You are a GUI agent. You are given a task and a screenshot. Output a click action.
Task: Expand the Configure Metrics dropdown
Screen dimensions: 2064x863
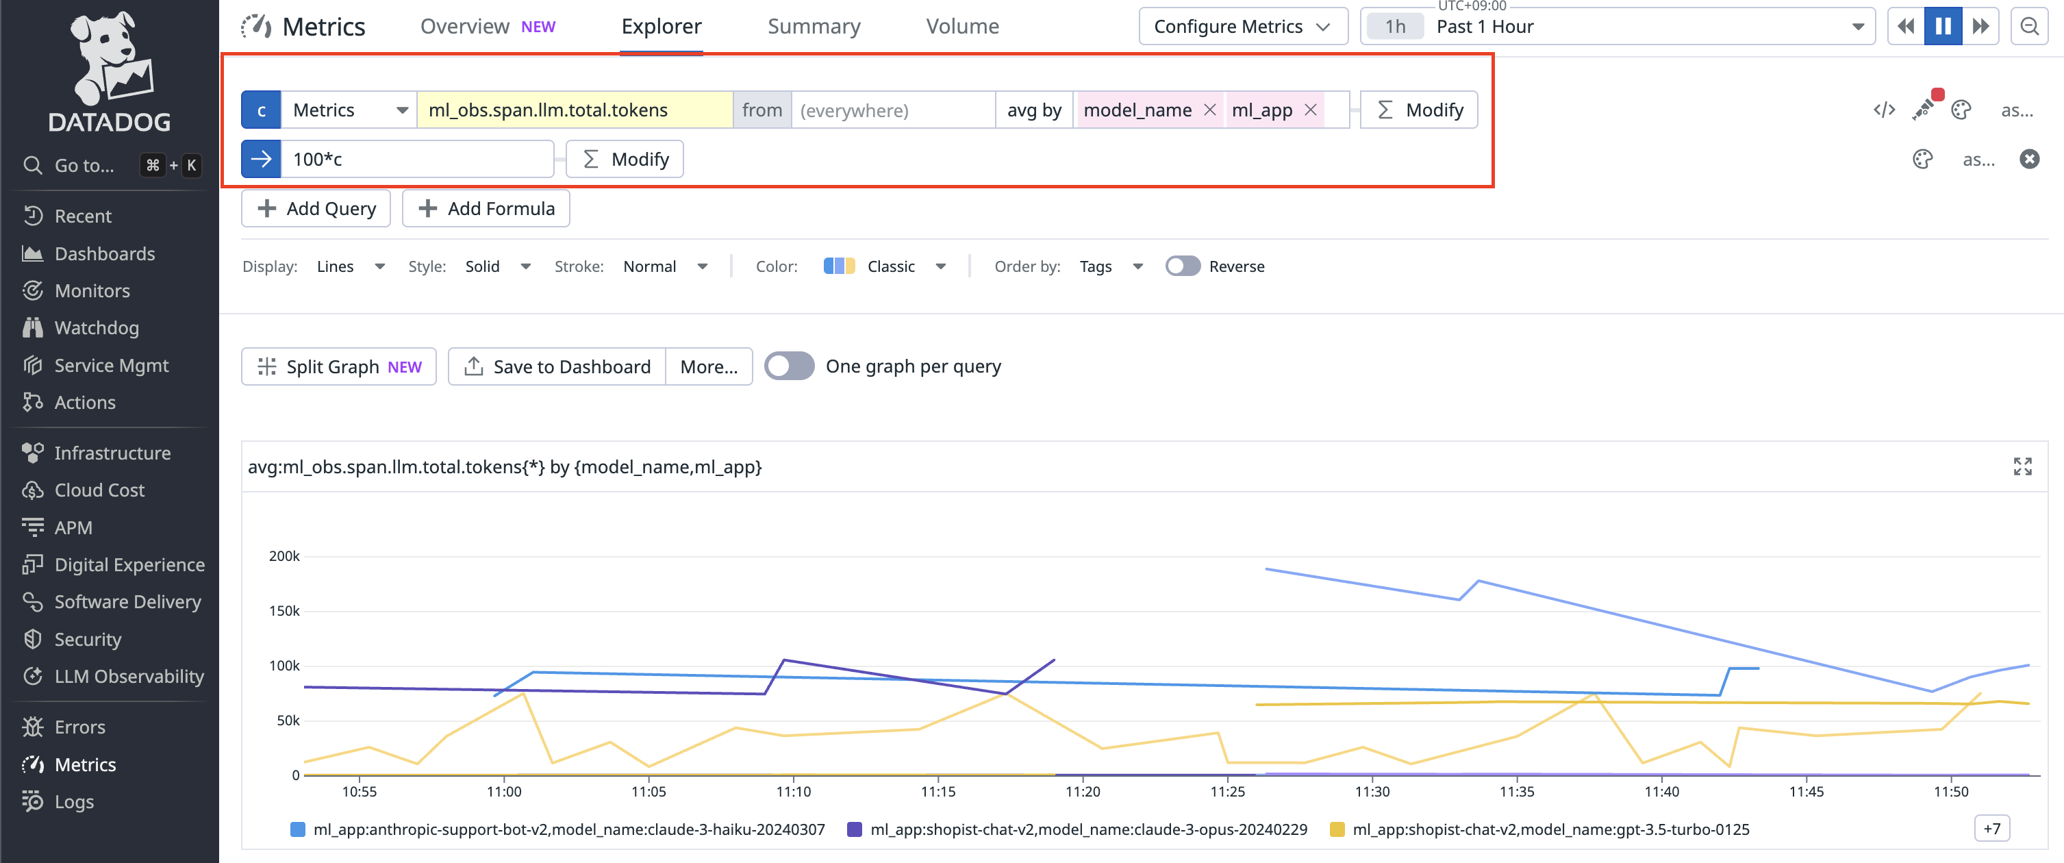[1242, 27]
